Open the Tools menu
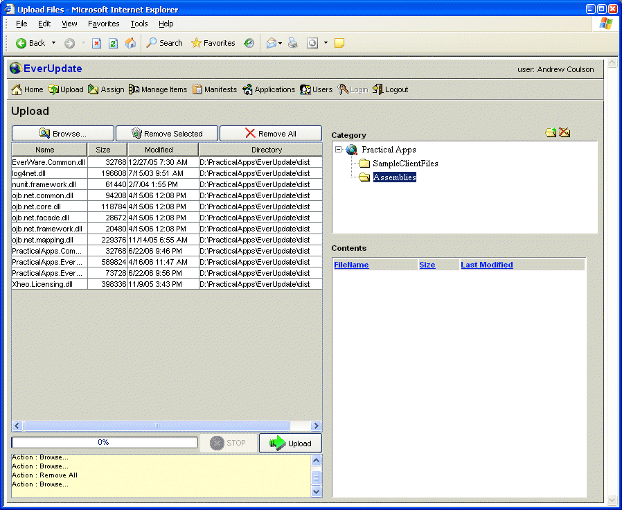This screenshot has width=622, height=510. (x=139, y=24)
